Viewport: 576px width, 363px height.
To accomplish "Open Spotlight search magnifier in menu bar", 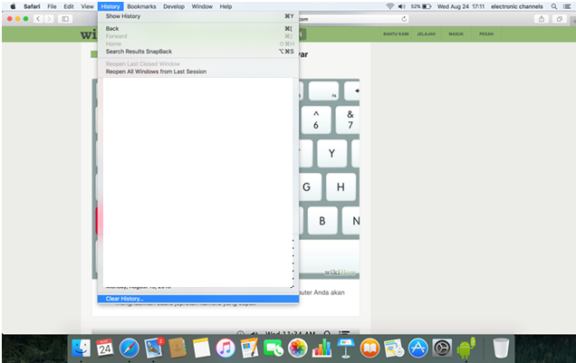I will click(x=553, y=5).
